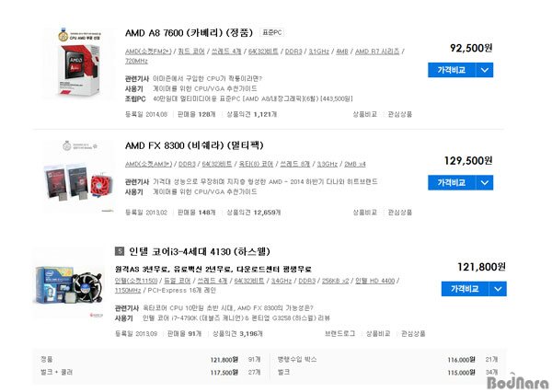Click the 92,500원 price
This screenshot has height=392, width=552.
471,48
